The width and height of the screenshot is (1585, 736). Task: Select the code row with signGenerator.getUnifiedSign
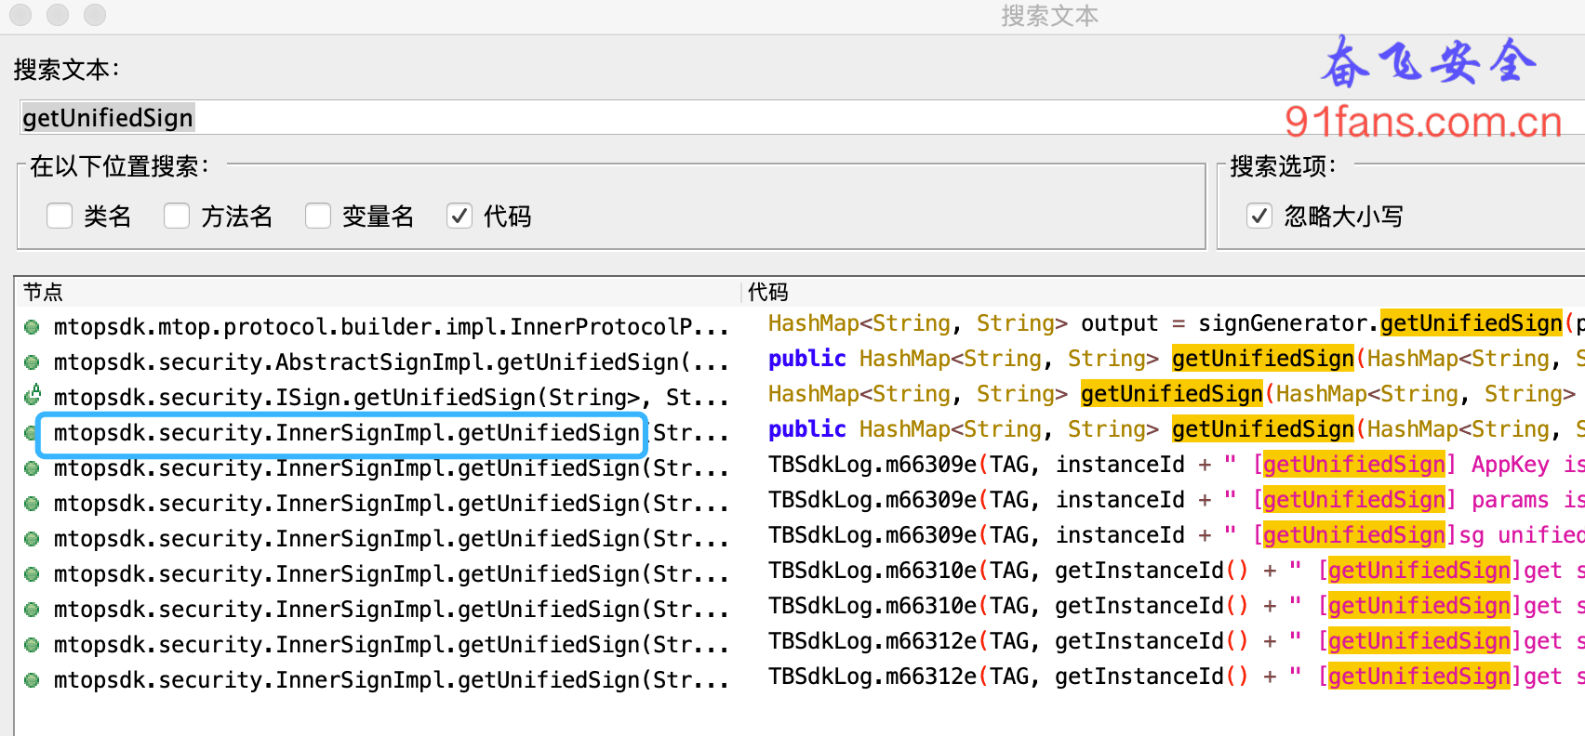point(1176,323)
